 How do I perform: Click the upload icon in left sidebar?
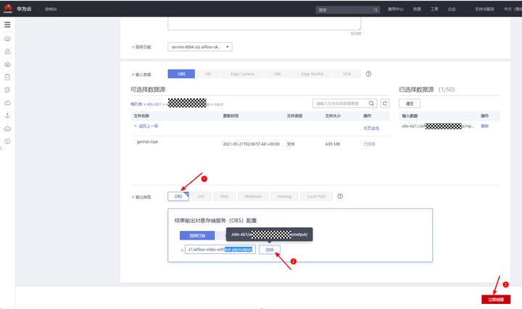(7, 116)
